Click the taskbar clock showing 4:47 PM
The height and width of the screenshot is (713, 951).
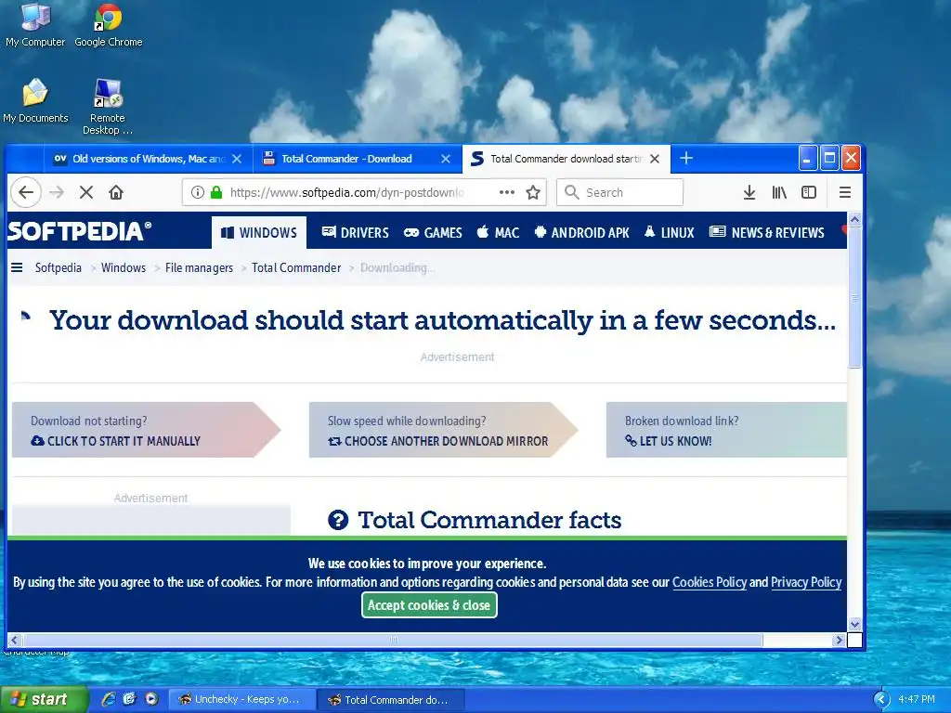[x=917, y=699]
